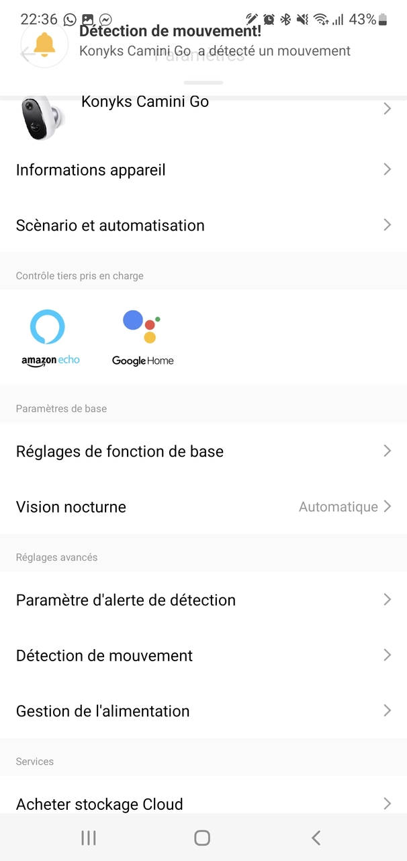Image resolution: width=407 pixels, height=861 pixels.
Task: Open Android recent apps button
Action: [x=88, y=837]
